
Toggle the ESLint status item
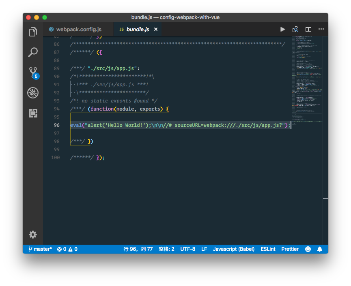[268, 249]
